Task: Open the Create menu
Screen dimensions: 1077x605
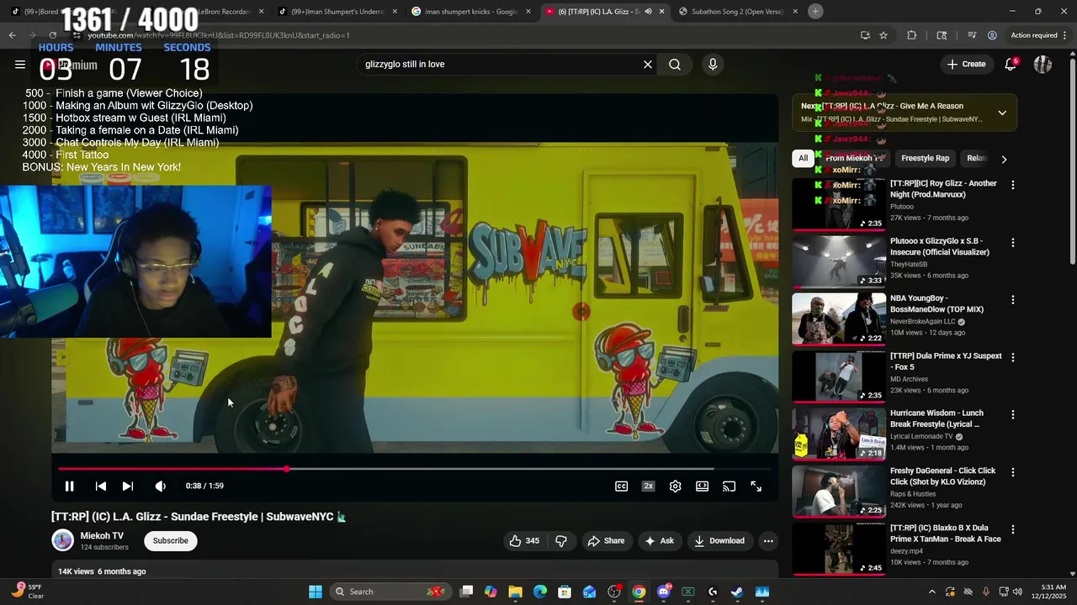Action: tap(966, 64)
